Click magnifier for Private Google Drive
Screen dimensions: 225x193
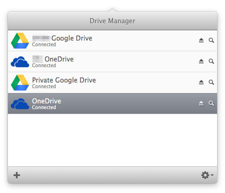212,82
